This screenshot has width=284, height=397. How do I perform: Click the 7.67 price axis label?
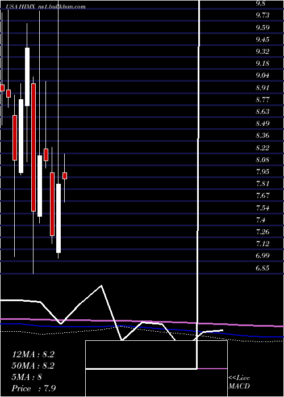point(262,196)
